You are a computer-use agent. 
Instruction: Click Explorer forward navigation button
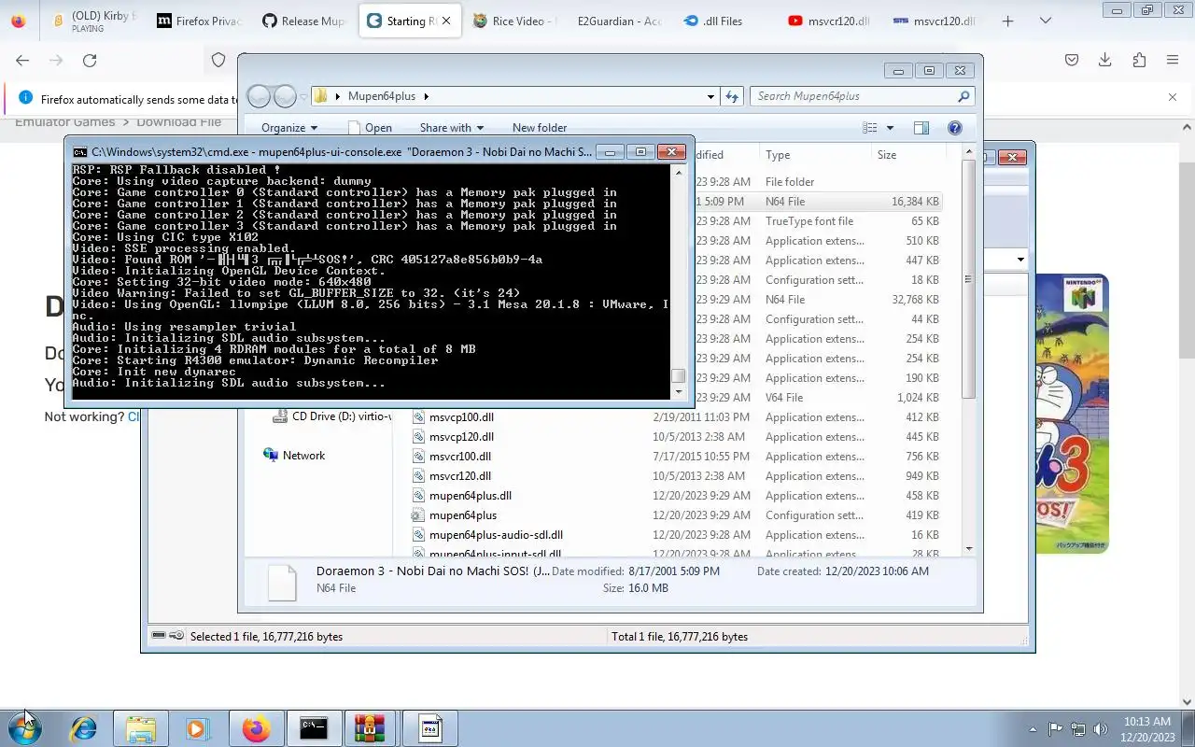(x=285, y=96)
